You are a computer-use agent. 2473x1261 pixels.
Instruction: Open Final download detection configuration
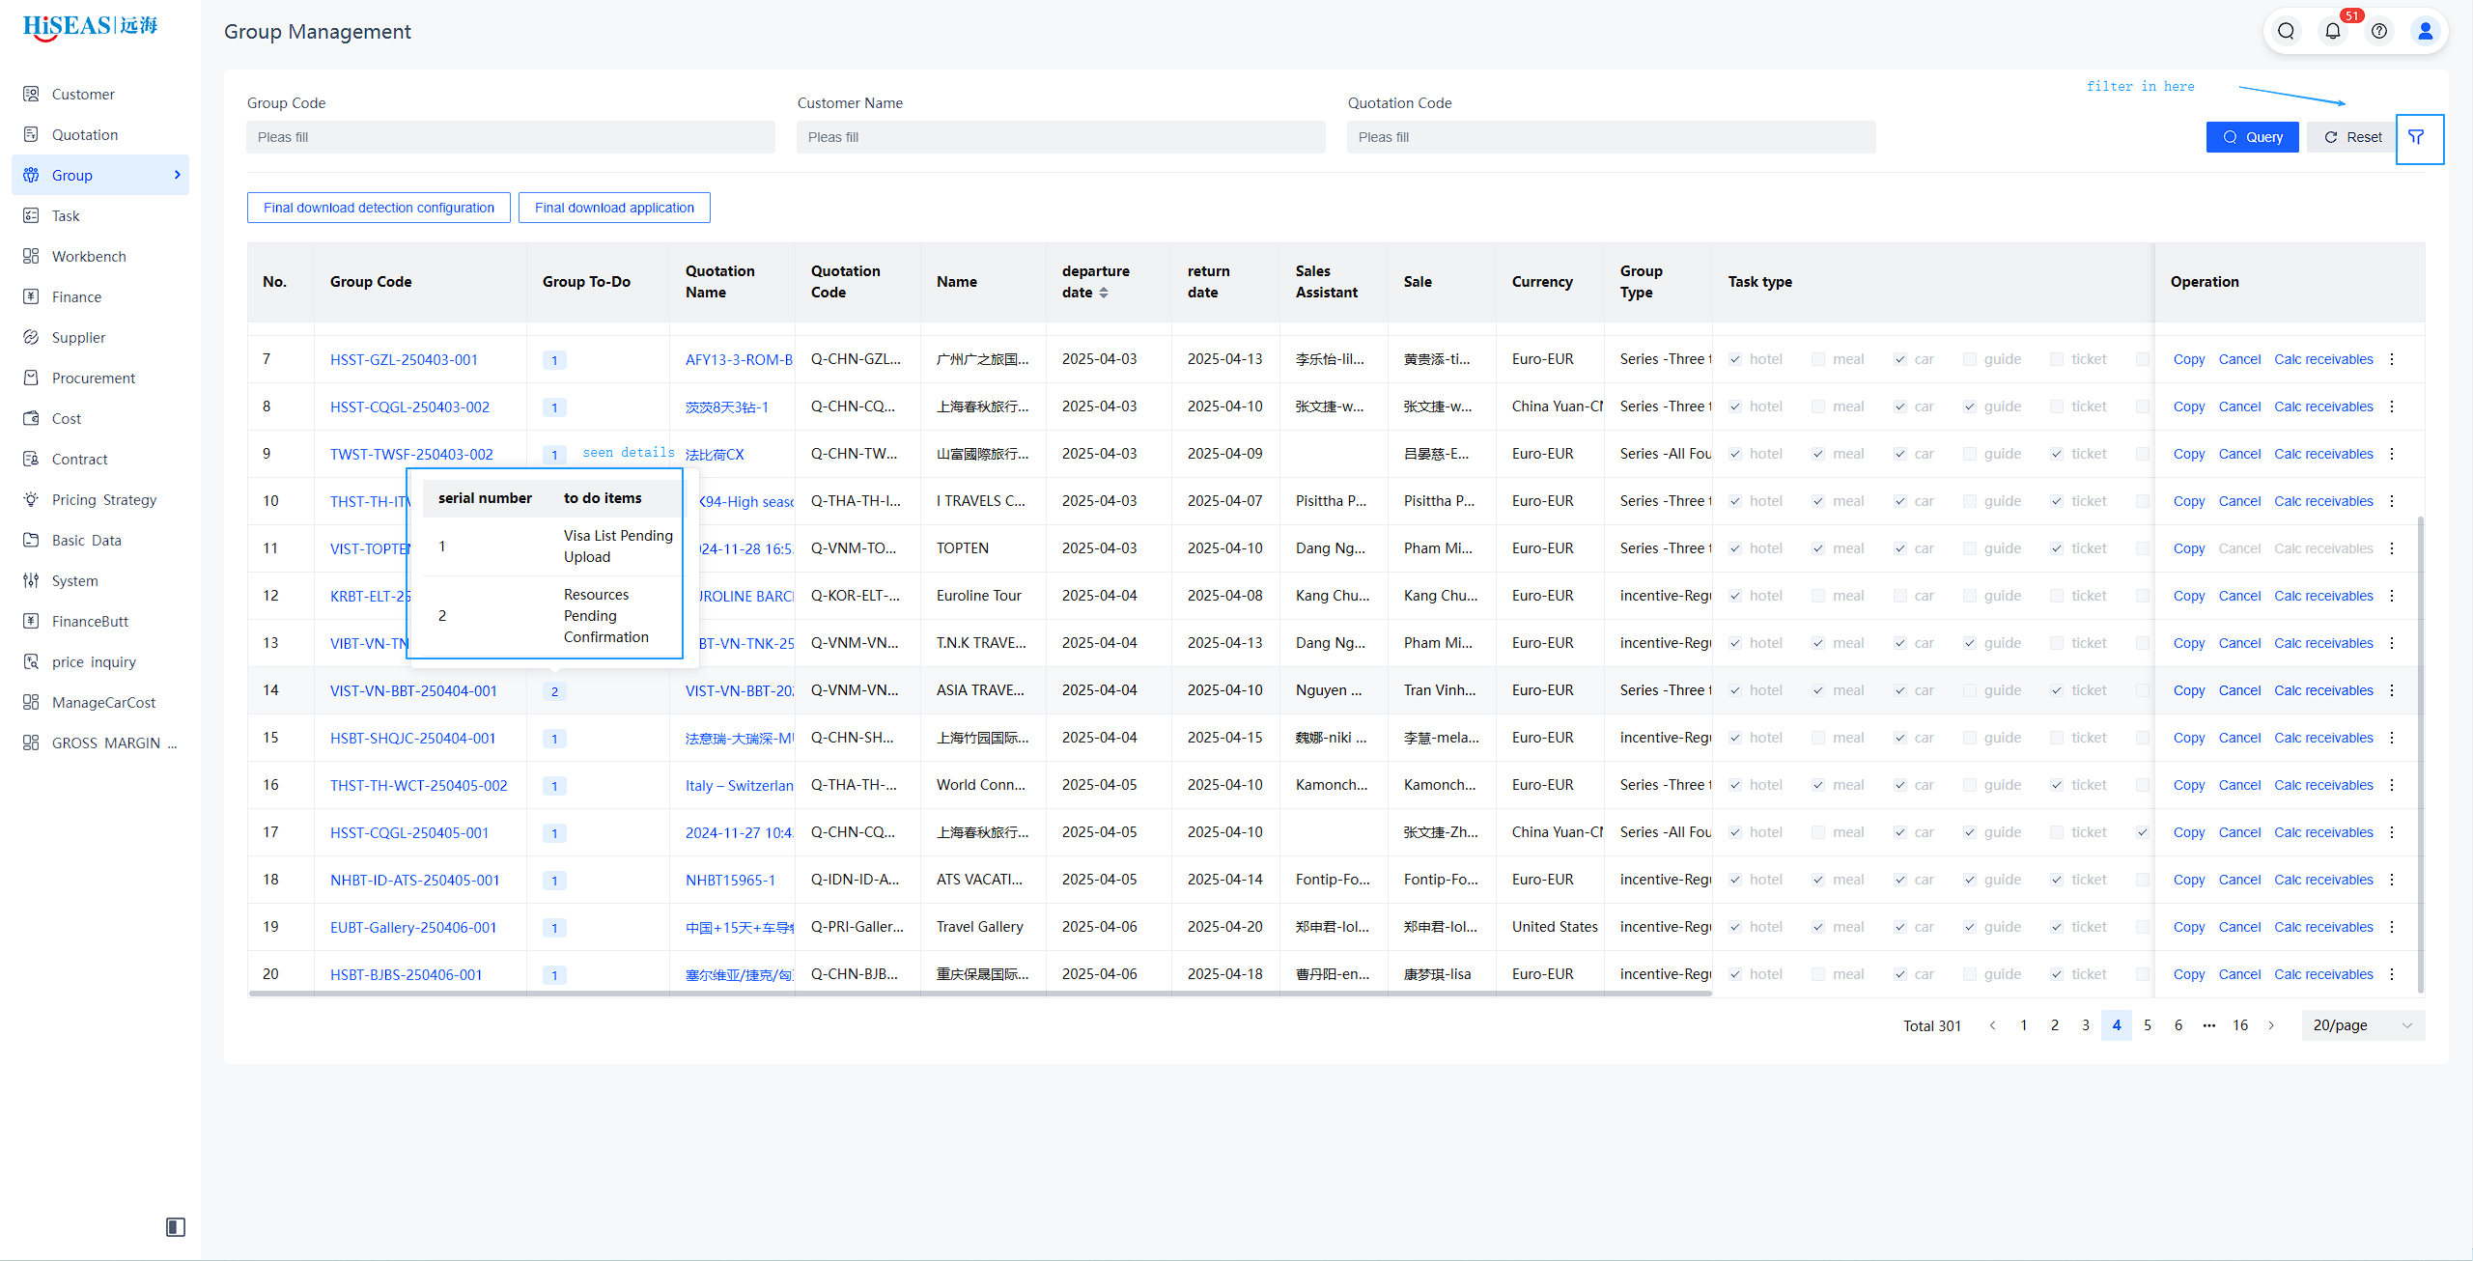(379, 208)
